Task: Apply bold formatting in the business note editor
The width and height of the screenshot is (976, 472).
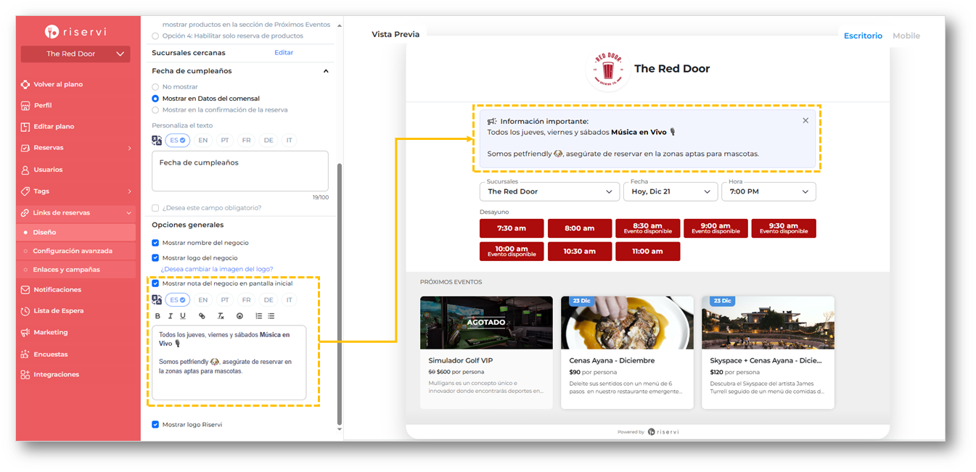Action: pyautogui.click(x=158, y=316)
